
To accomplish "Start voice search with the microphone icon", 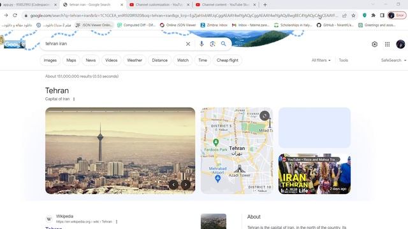I will point(201,44).
